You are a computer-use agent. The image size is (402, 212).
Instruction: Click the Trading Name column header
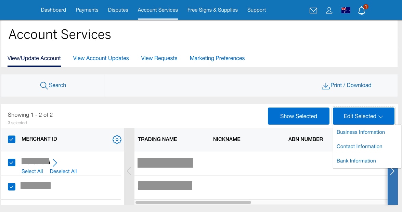coord(157,139)
